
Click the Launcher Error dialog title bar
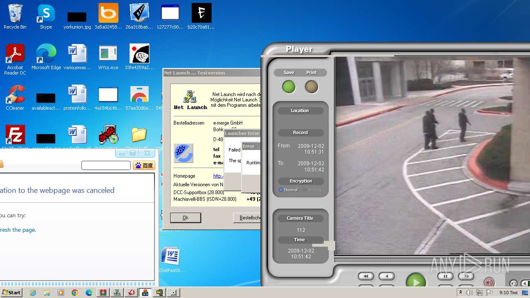pyautogui.click(x=242, y=133)
